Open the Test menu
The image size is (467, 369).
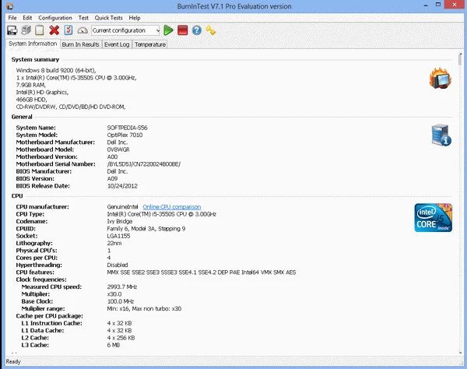click(83, 17)
